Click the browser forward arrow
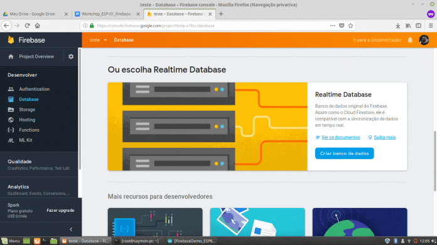 (x=17, y=26)
